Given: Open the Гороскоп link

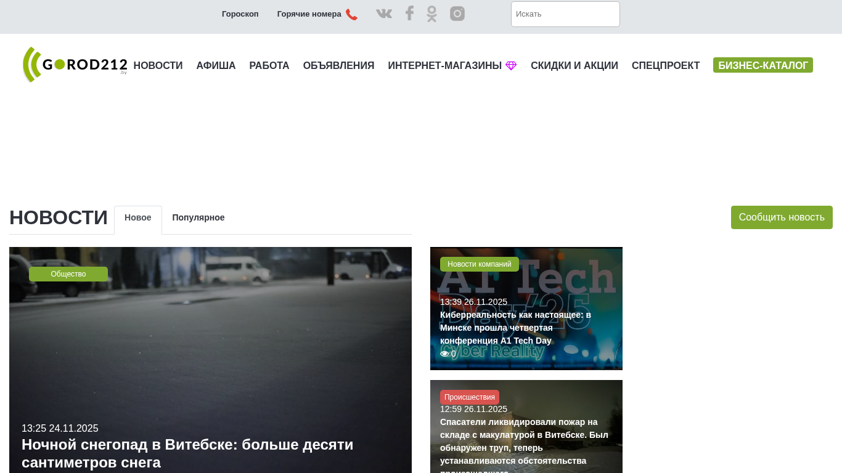Looking at the screenshot, I should pos(240,14).
